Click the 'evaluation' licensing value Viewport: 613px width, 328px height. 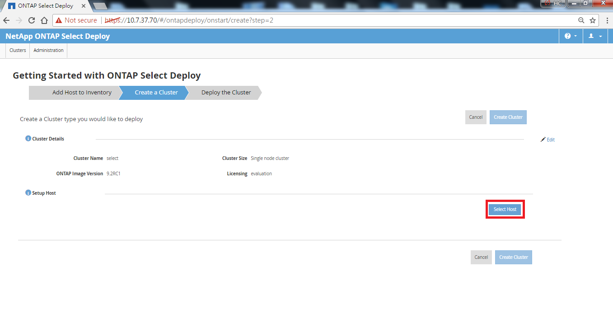coord(261,173)
